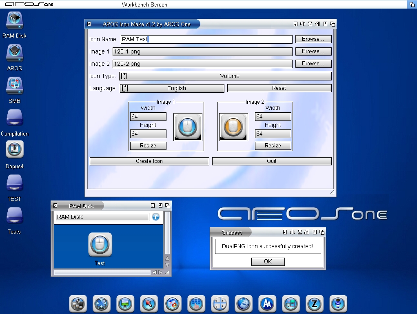Viewport: 417px width, 314px height.
Task: Click the Success window title bar
Action: [x=268, y=232]
